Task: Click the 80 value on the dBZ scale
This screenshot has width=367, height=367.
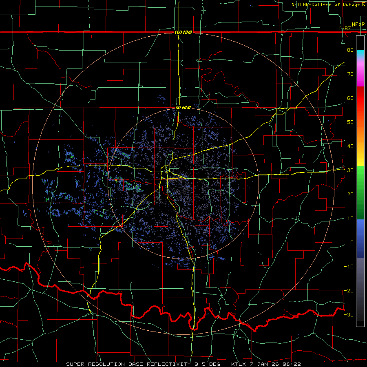Action: (x=350, y=50)
